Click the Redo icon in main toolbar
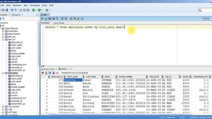Viewport: 212px width, 119px height. click(x=16, y=10)
